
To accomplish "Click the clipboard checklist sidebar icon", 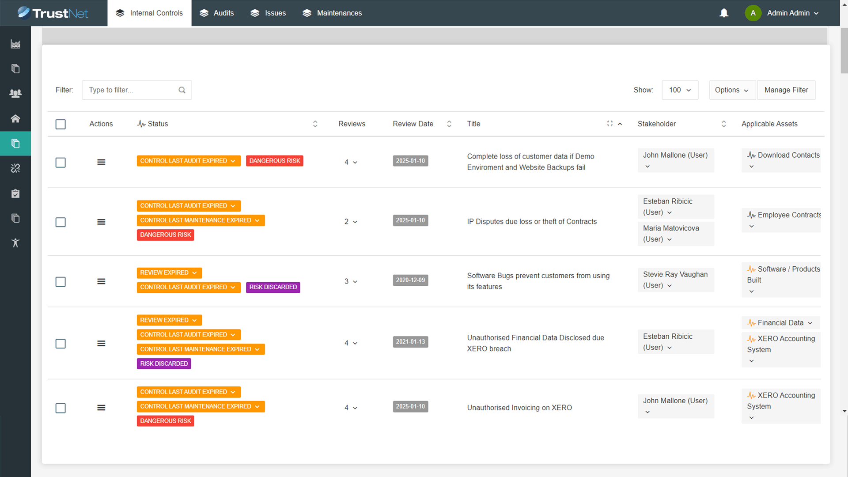I will [15, 193].
